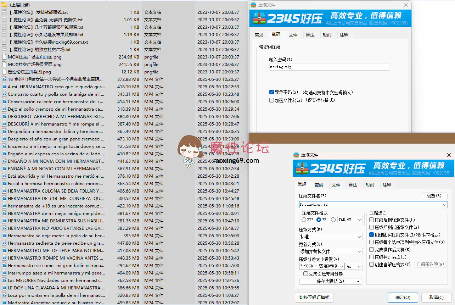The width and height of the screenshot is (455, 305).
Task: Click the icon beside 全免费-无套路-更新快.txt
Action: (4, 20)
